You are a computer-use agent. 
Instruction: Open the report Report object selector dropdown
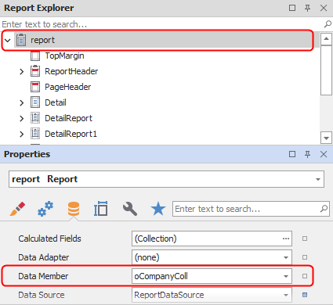318,179
